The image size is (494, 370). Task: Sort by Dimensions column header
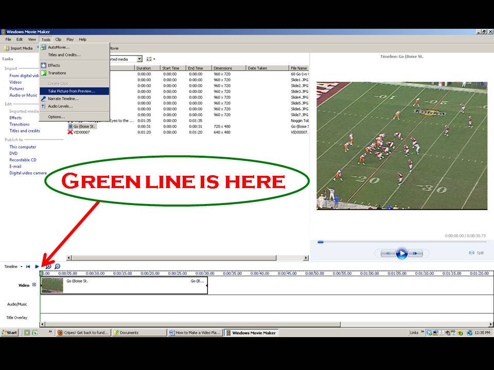(228, 68)
